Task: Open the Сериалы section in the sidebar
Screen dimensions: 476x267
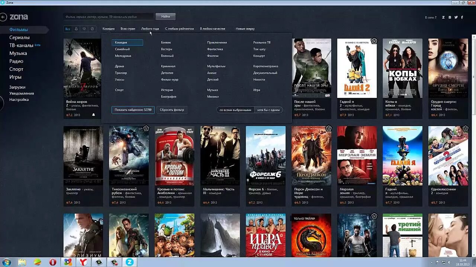Action: click(x=19, y=37)
